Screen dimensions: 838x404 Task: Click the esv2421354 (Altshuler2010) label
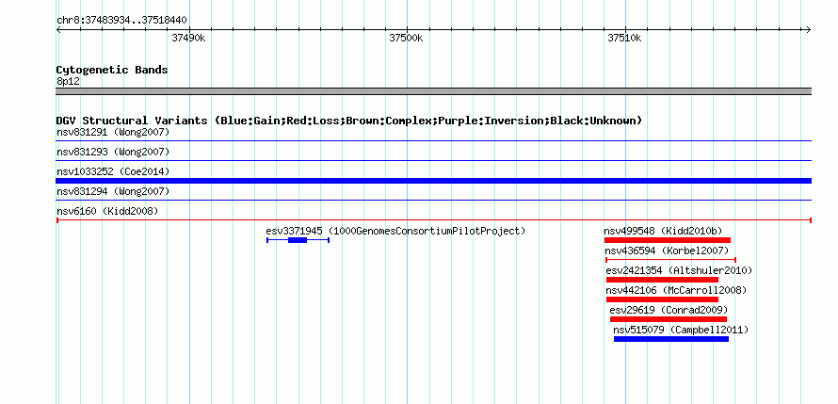pyautogui.click(x=679, y=270)
